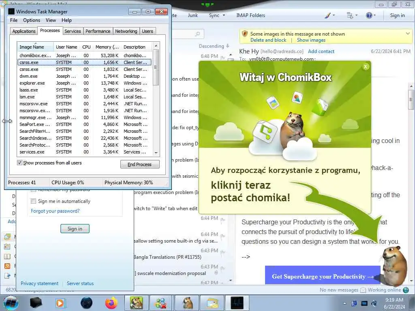
Task: Click Sign in button in Messenger window
Action: click(x=75, y=228)
